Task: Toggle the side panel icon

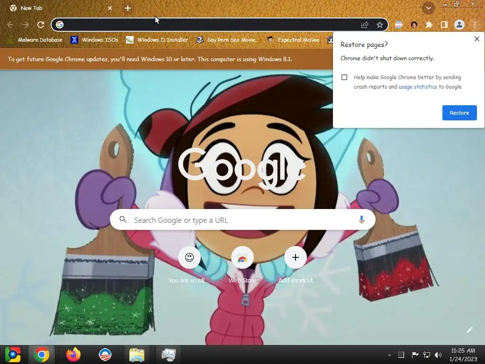Action: pyautogui.click(x=444, y=25)
